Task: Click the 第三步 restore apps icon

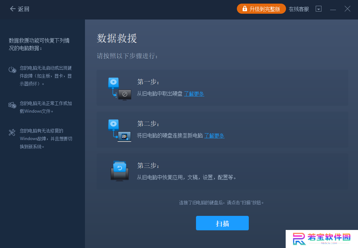Action: click(120, 171)
